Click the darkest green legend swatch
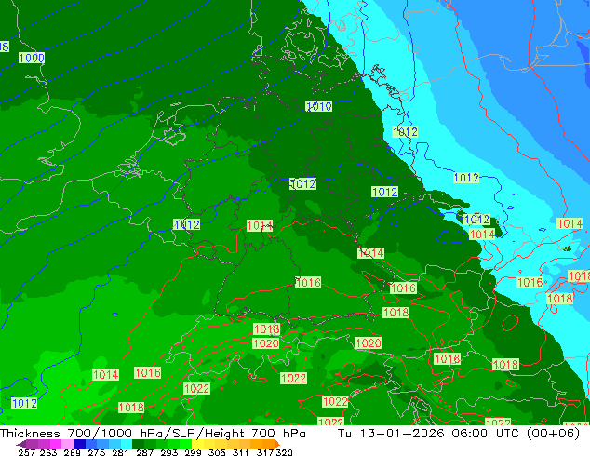This screenshot has height=456, width=590. [136, 444]
